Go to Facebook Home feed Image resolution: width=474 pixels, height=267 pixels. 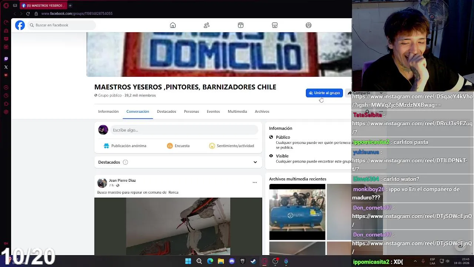click(x=173, y=25)
